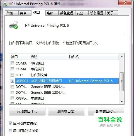Check the FILE: port checkbox
Screen dimensions: 134x136
point(12,75)
